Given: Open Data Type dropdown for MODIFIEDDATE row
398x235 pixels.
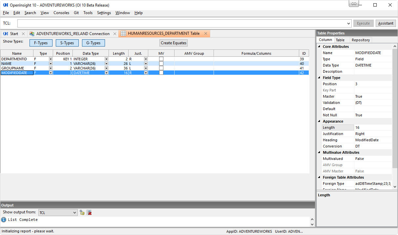Looking at the screenshot, I should 106,73.
